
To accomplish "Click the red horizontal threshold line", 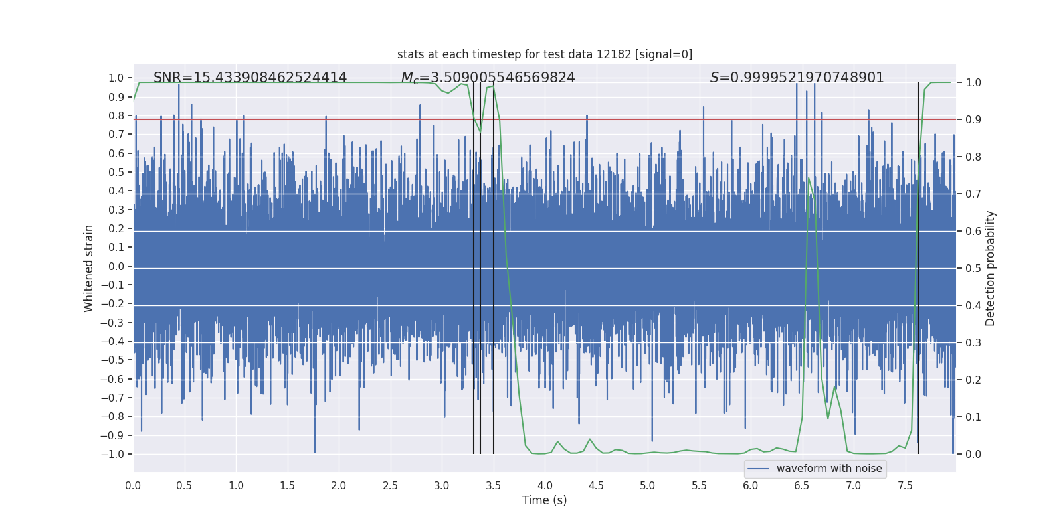I will (x=545, y=119).
